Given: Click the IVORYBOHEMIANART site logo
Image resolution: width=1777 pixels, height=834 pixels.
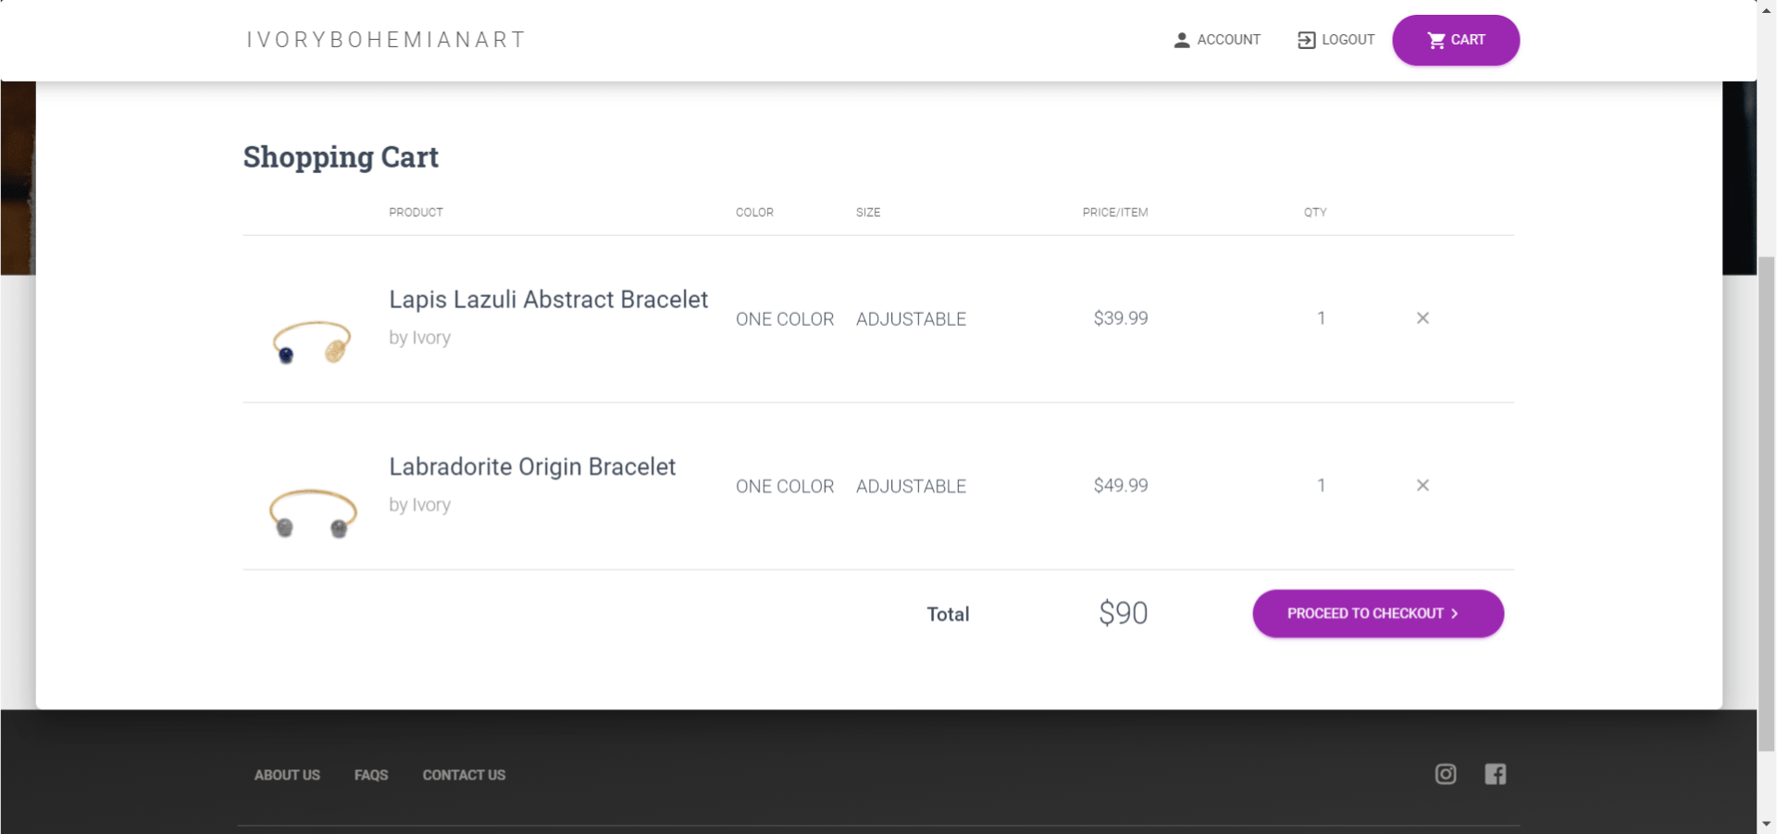Looking at the screenshot, I should 386,40.
